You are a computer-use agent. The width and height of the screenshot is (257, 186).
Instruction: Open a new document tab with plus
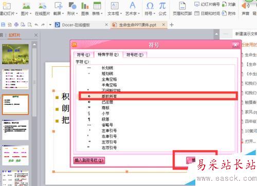click(172, 25)
